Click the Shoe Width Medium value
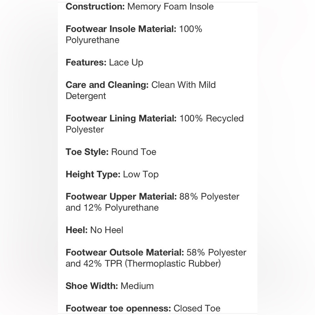315x315 pixels. tap(137, 286)
